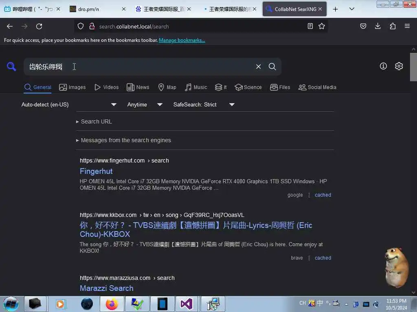Switch to the dro.pm/n browser tab
The height and width of the screenshot is (312, 417).
pyautogui.click(x=97, y=9)
